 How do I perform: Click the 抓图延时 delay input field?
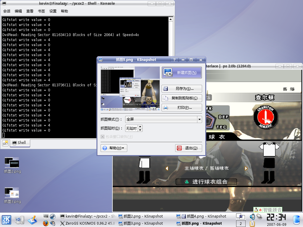[x=132, y=128]
